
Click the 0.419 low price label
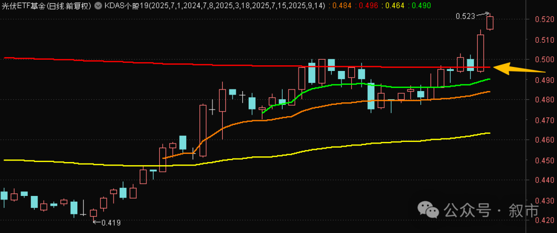pos(111,223)
